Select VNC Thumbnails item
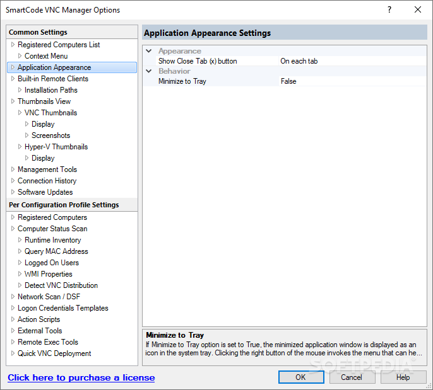The image size is (433, 390). (50, 113)
